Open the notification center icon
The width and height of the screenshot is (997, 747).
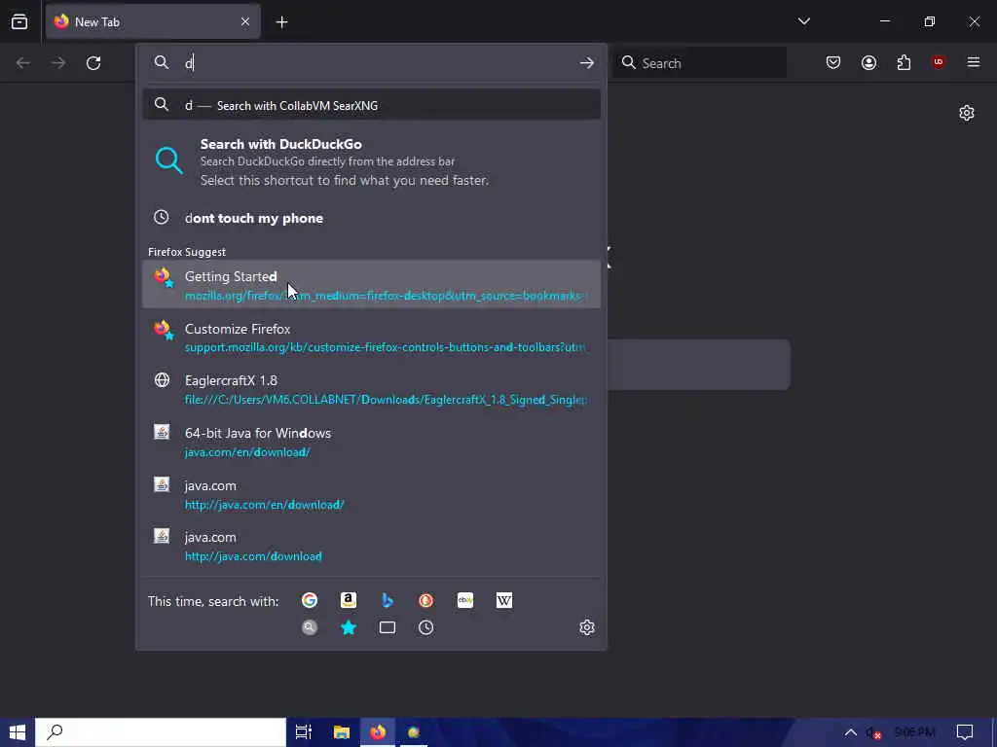[965, 732]
